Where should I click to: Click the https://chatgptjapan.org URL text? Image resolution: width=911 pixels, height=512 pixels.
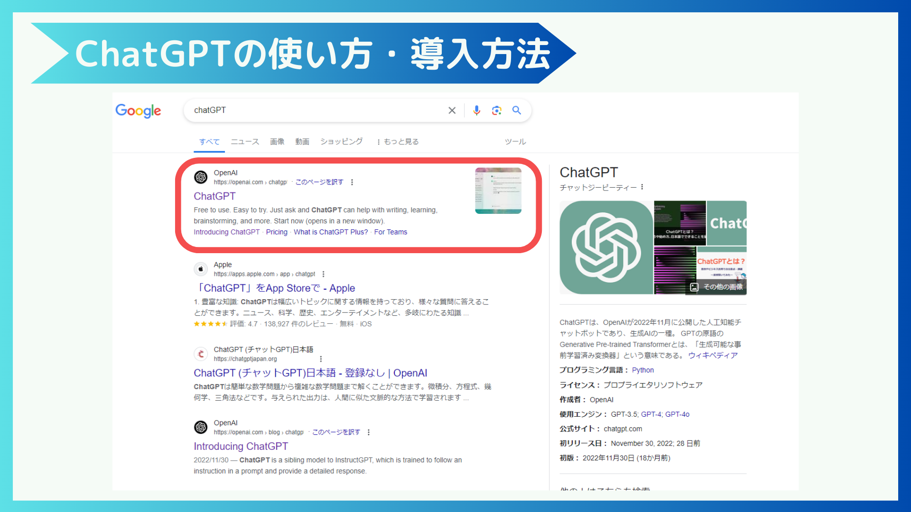tap(245, 359)
